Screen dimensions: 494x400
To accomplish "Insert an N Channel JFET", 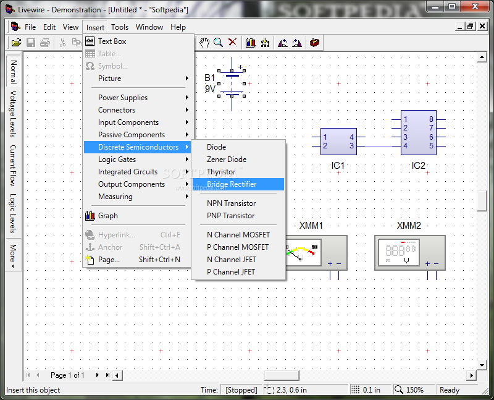I will coord(238,259).
